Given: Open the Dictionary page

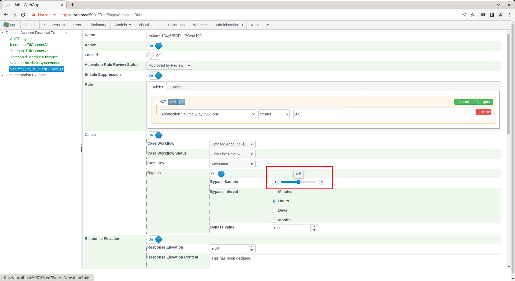Looking at the screenshot, I should coord(98,25).
